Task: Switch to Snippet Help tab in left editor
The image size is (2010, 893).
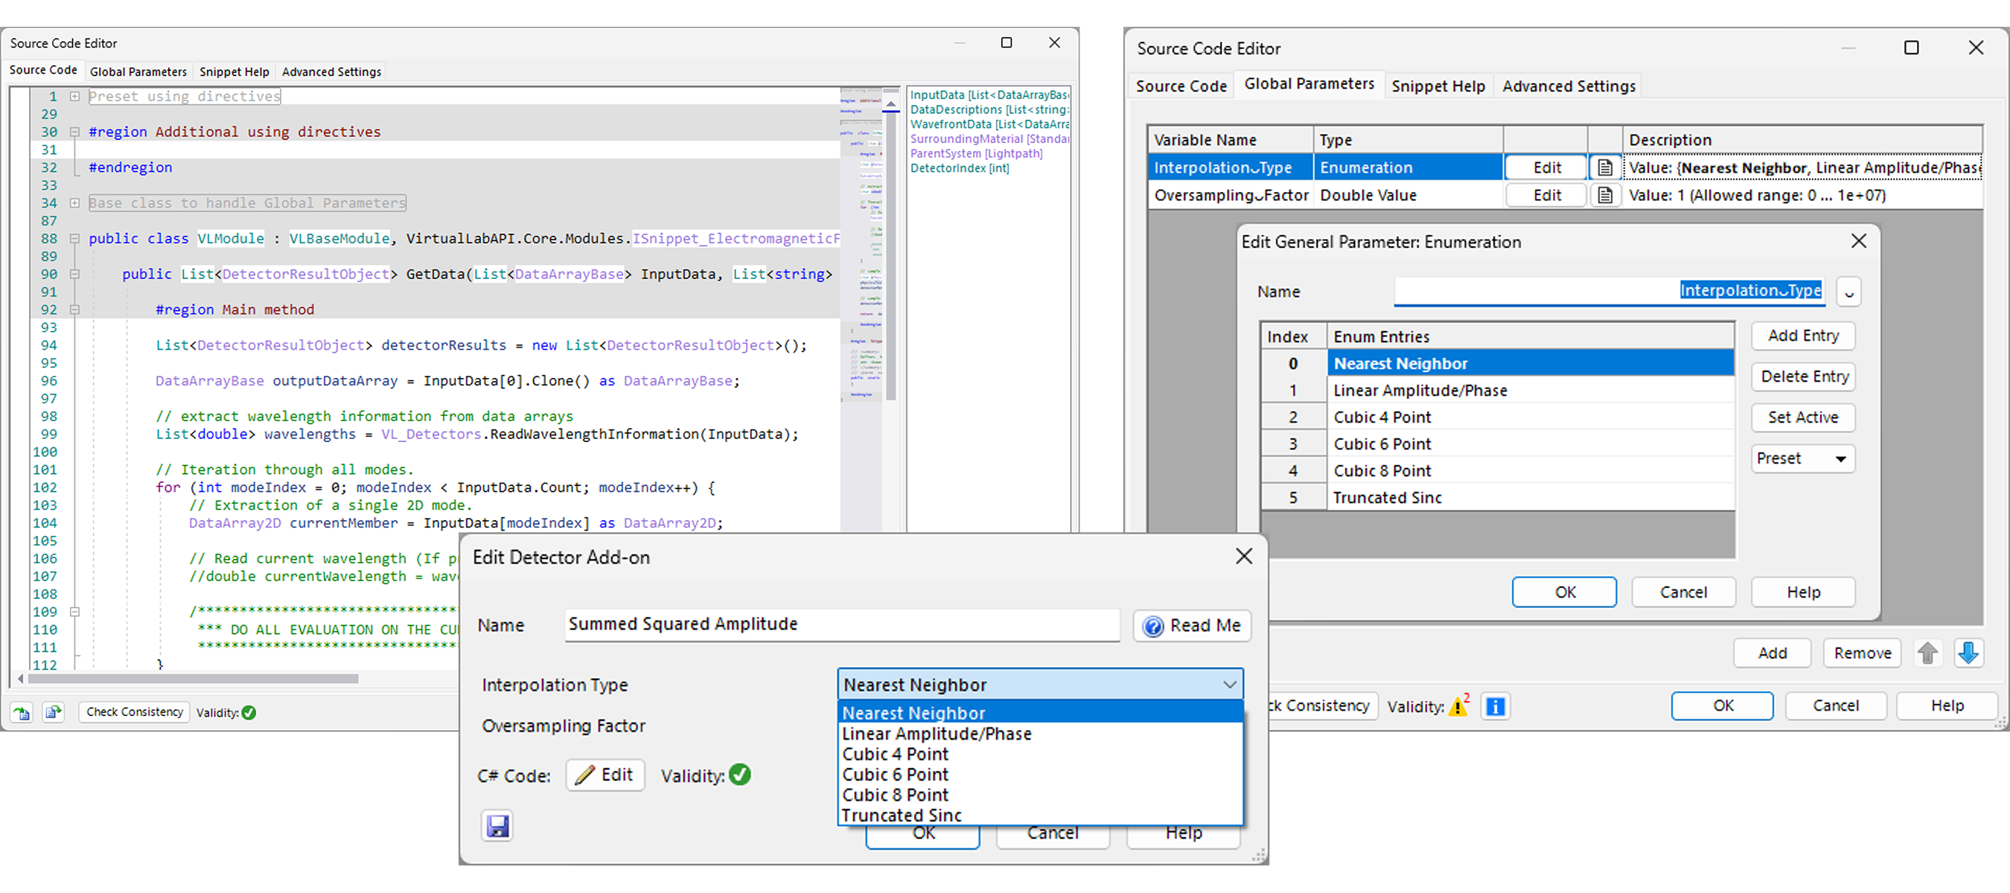Action: pyautogui.click(x=234, y=71)
